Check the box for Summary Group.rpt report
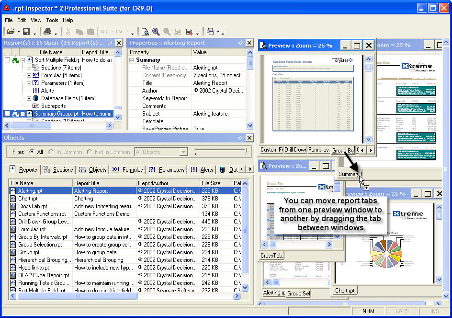The width and height of the screenshot is (452, 318). [8, 114]
